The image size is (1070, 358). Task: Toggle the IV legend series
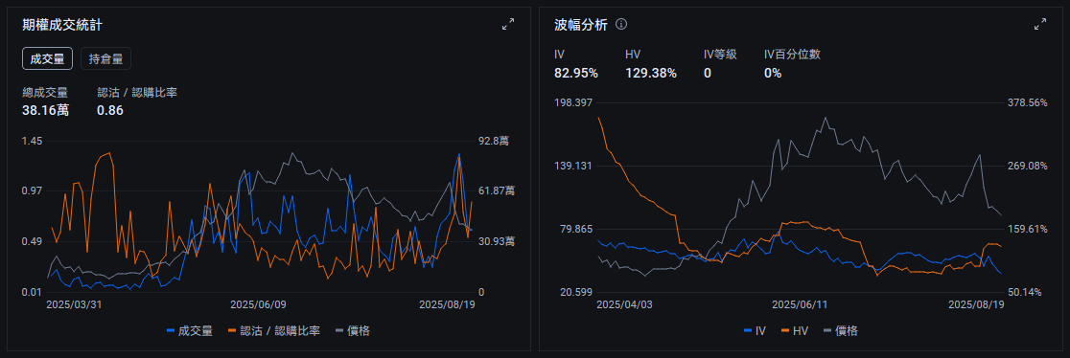[754, 331]
